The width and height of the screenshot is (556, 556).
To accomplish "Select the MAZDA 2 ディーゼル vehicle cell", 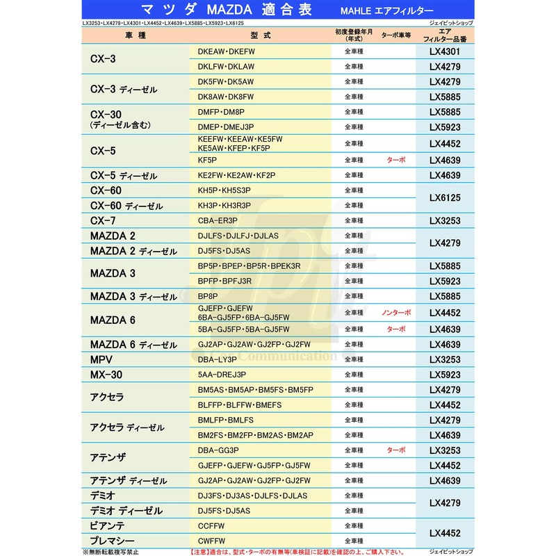I will (136, 251).
